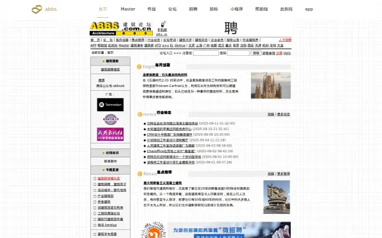Click the Twinmotion advertisement banner

110,105
